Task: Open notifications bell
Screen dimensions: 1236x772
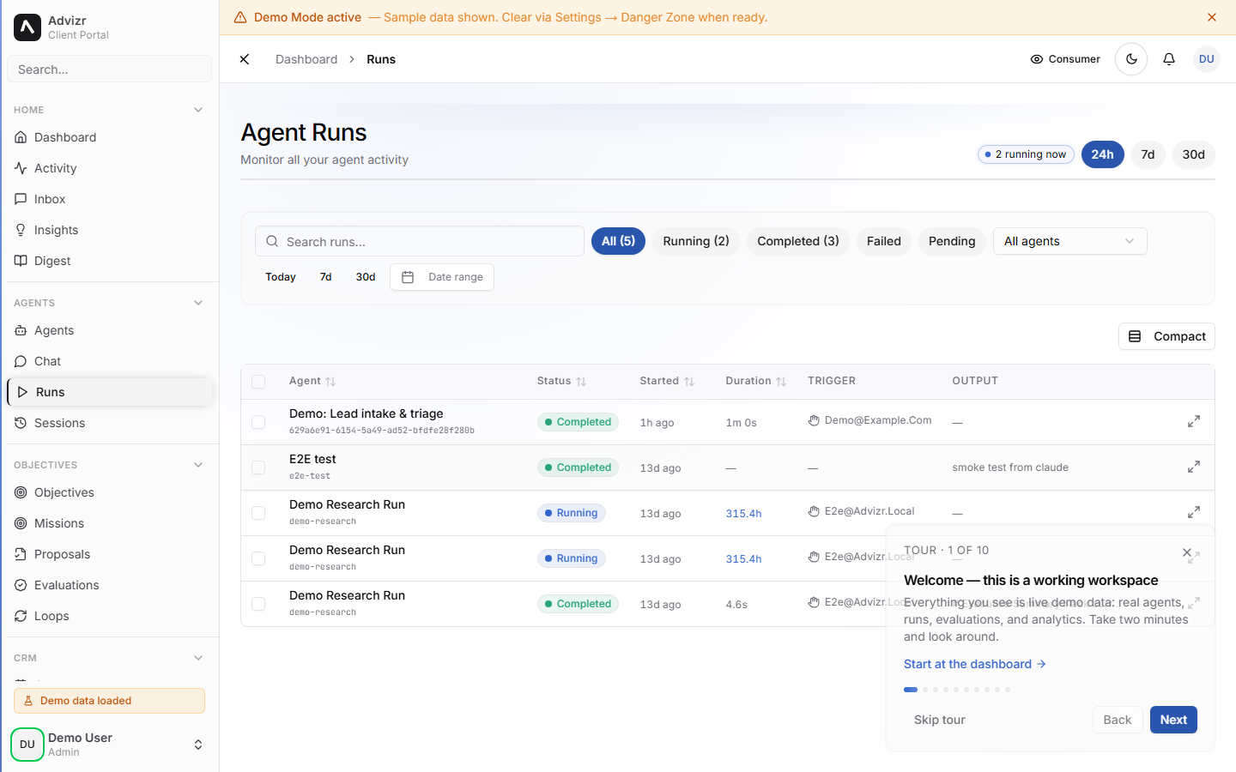Action: point(1169,59)
